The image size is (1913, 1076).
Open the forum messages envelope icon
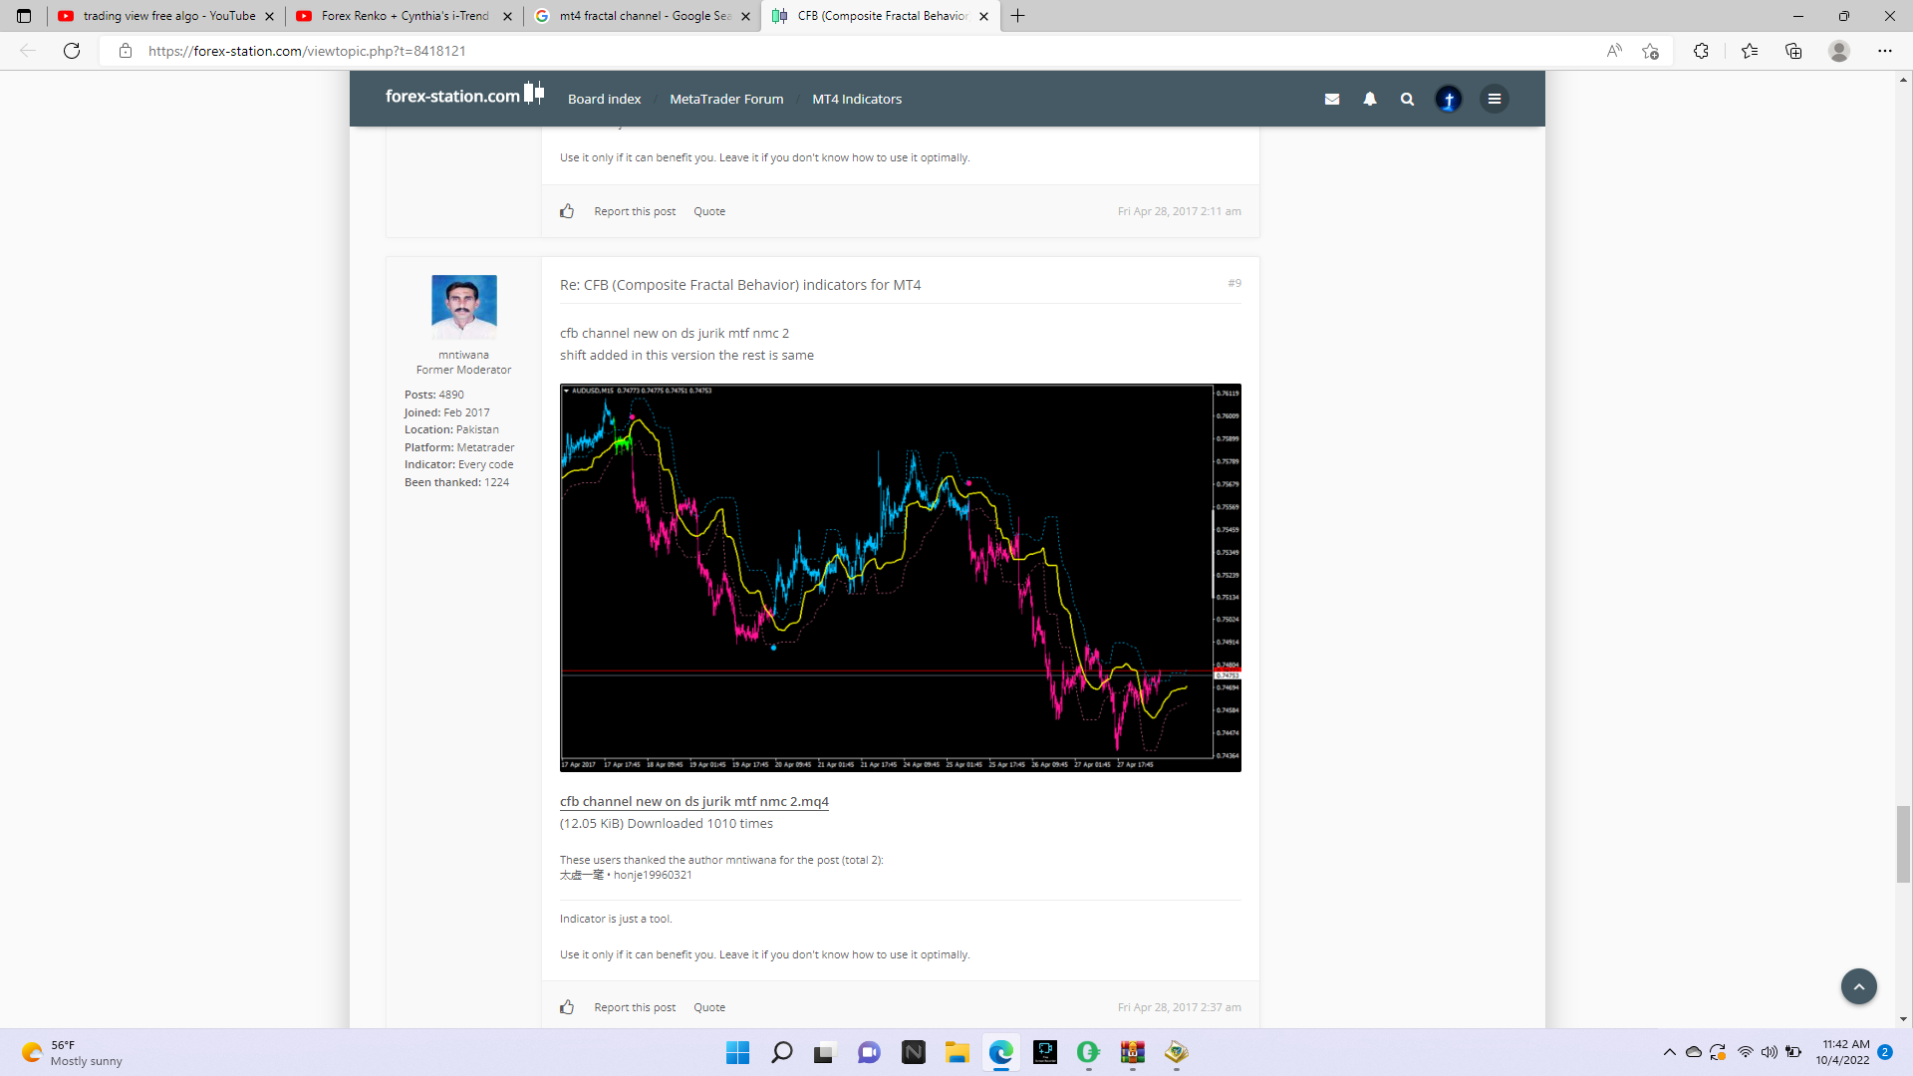pyautogui.click(x=1331, y=99)
